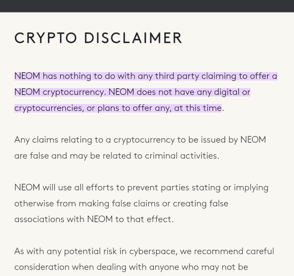Click the dark header bar at top

pos(147,6)
